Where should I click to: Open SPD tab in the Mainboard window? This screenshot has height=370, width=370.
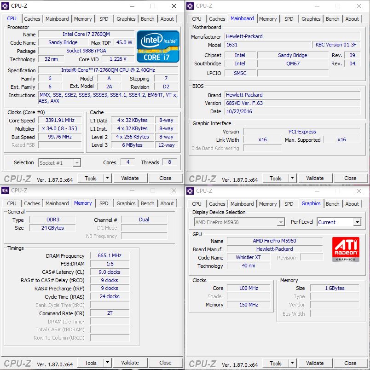[x=289, y=19]
